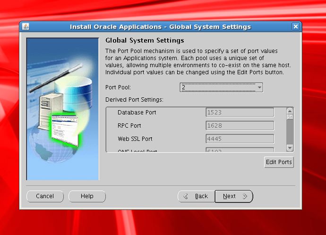Click the RPC Port field showing 1628
Screen dimensions: 326x235
click(x=240, y=125)
